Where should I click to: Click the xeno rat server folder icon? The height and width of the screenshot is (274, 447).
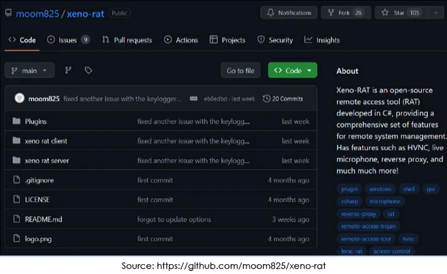[x=17, y=160]
